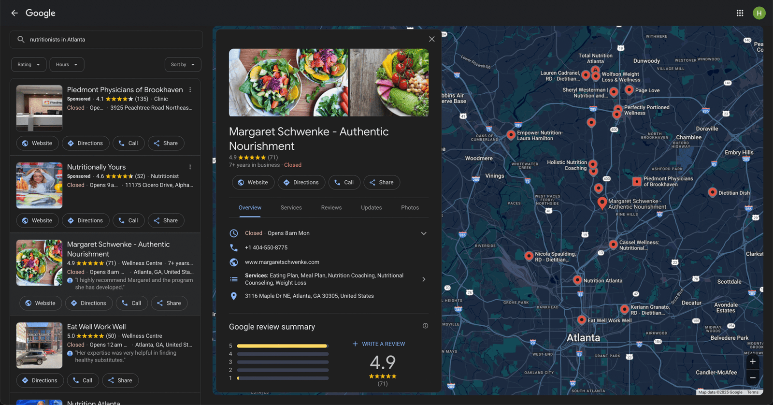Image resolution: width=773 pixels, height=405 pixels.
Task: Go back using the arrow beside Google logo
Action: [x=14, y=13]
